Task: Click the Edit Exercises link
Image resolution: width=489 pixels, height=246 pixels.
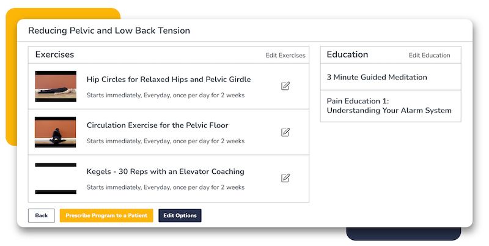Action: [x=285, y=56]
